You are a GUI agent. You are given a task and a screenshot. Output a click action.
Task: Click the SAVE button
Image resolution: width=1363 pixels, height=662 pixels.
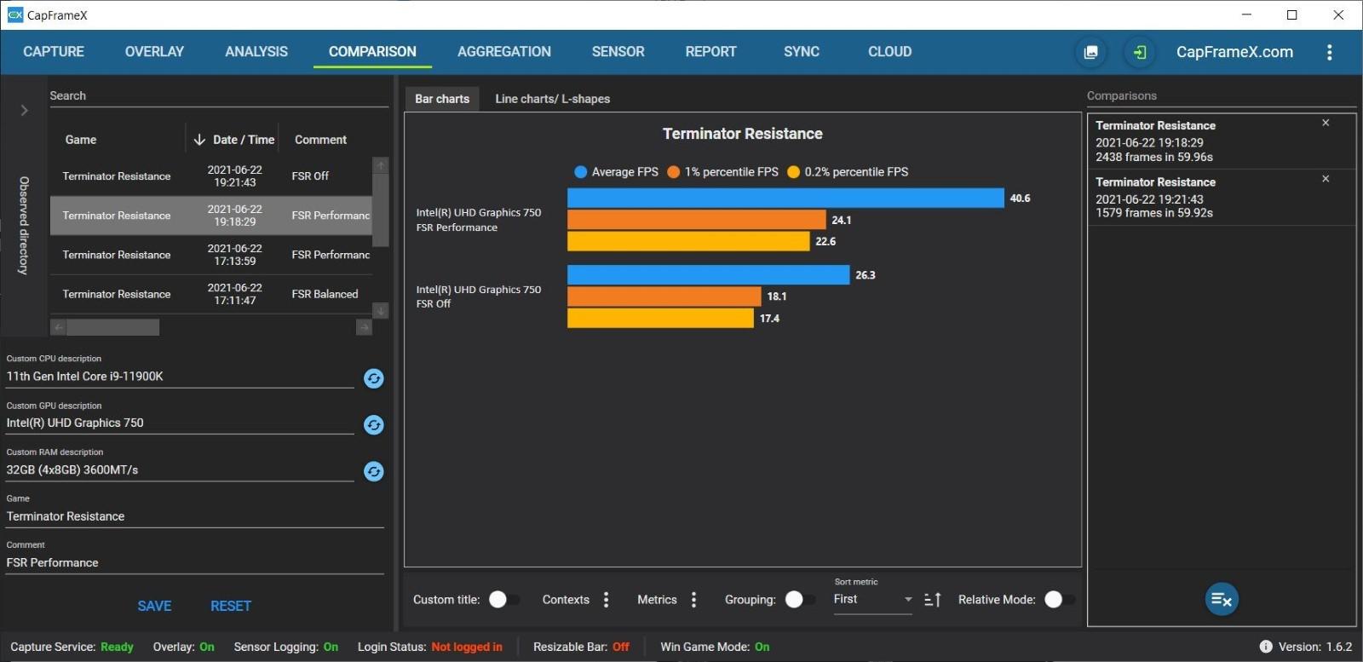click(154, 606)
